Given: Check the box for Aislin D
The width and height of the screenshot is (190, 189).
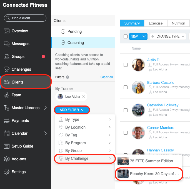Looking at the screenshot, I should (126, 65).
